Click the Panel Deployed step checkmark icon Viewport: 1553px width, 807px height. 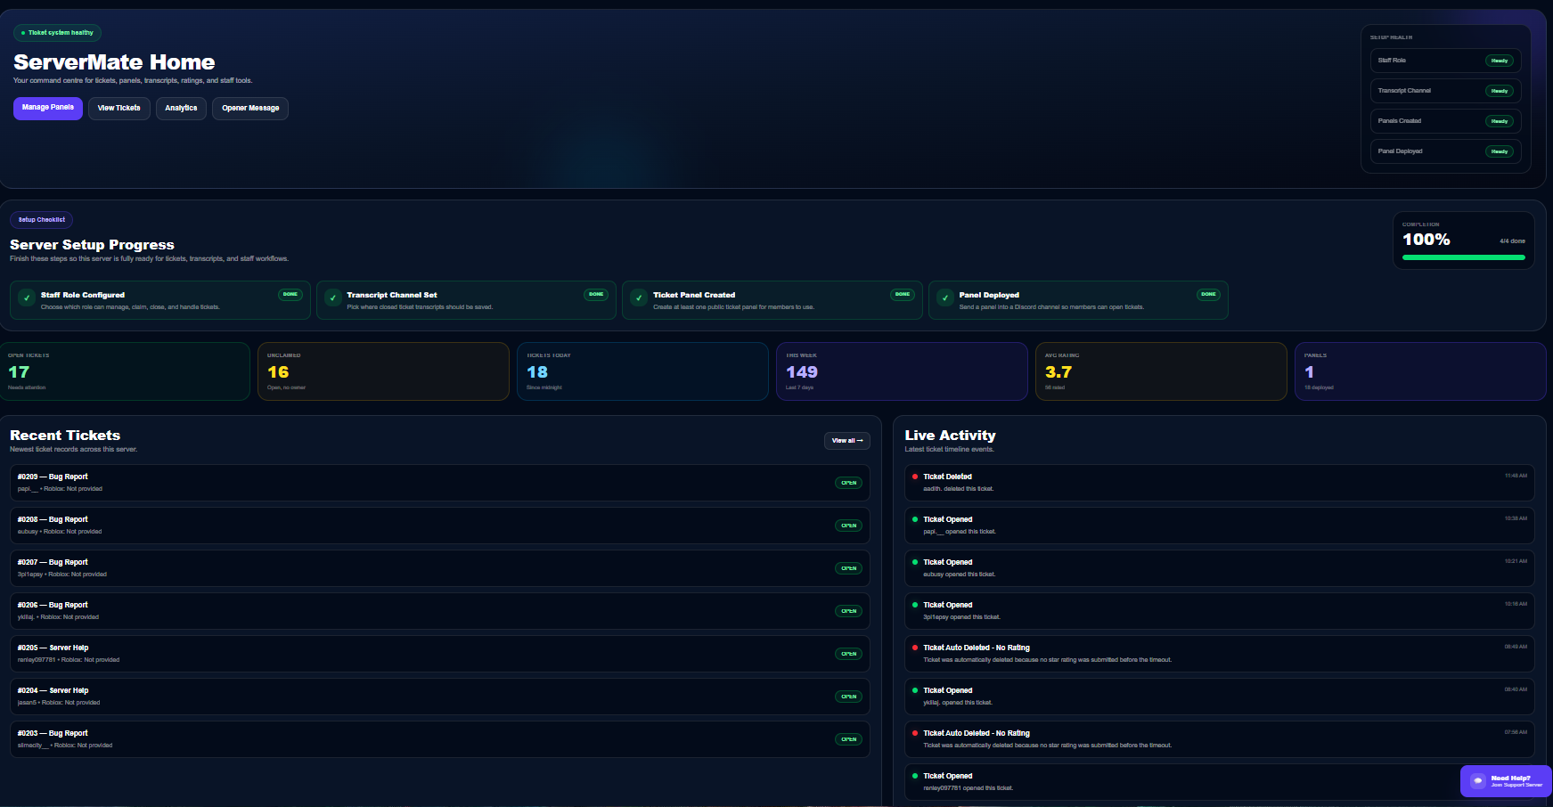(944, 298)
